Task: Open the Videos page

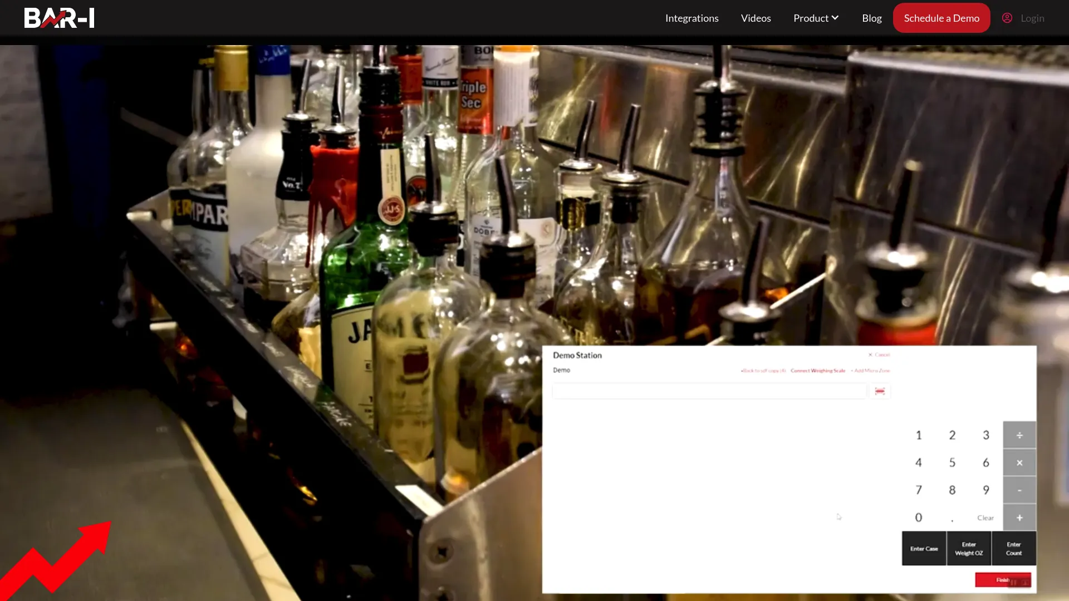Action: click(x=756, y=18)
